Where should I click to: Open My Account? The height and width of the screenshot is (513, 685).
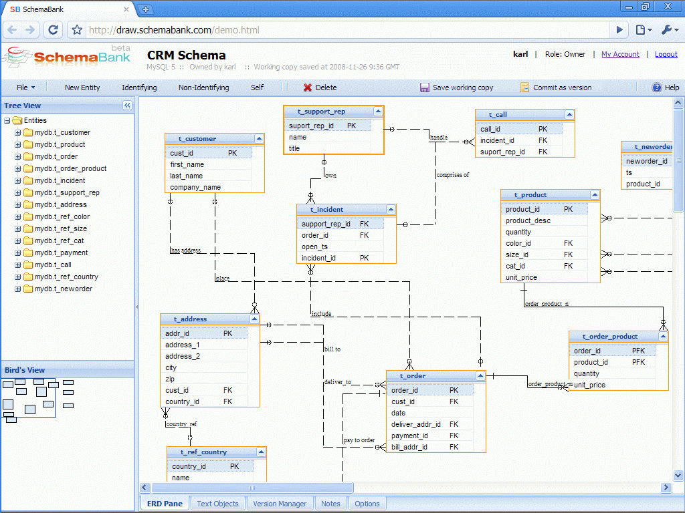(620, 54)
